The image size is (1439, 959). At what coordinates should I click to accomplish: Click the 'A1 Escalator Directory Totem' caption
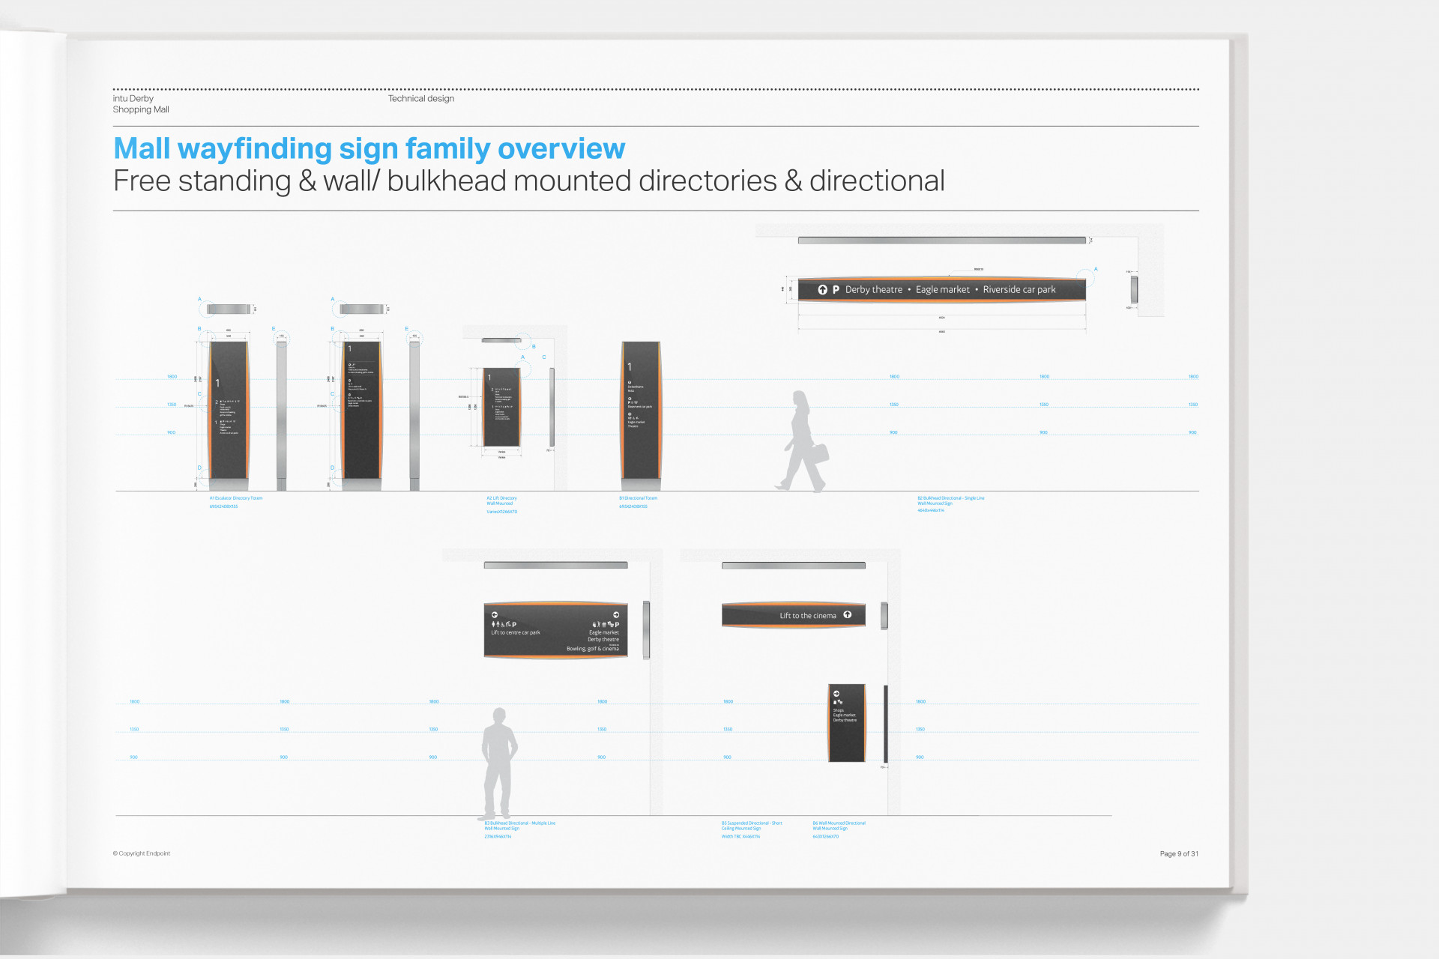click(x=237, y=497)
